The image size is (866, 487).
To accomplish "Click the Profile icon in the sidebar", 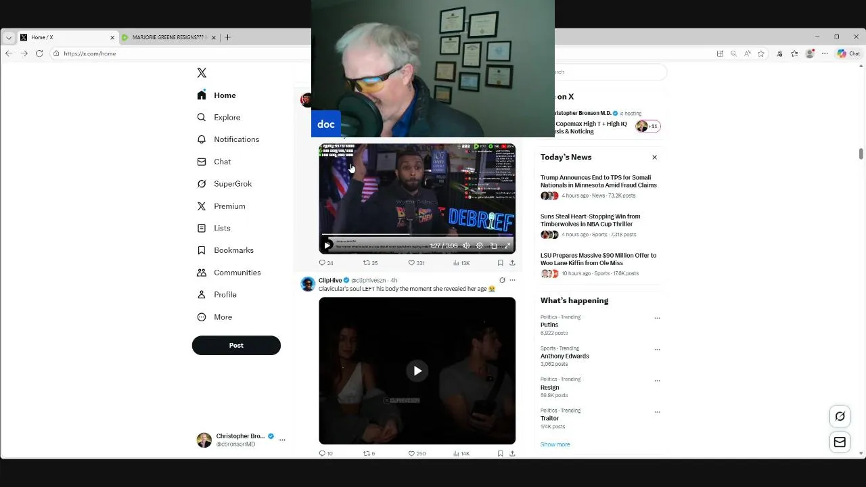I will point(202,295).
